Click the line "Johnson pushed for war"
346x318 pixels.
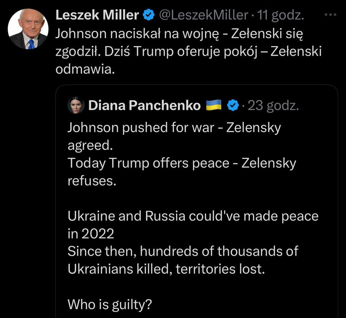140,128
